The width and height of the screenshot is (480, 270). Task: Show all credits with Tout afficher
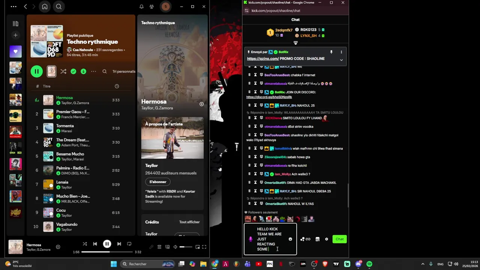189,222
